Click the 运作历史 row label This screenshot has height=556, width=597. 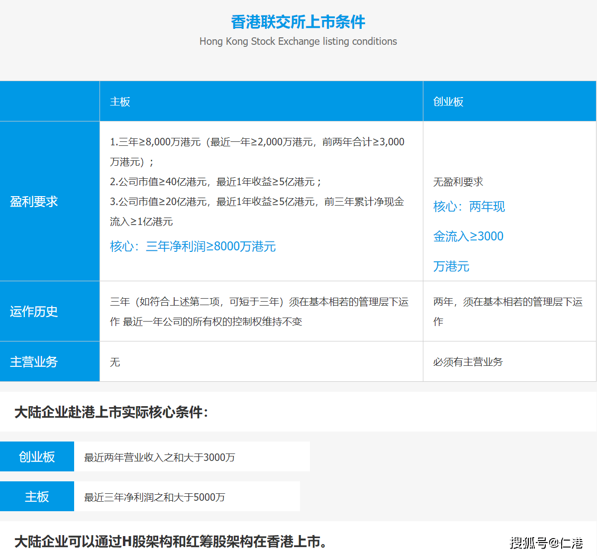pyautogui.click(x=33, y=312)
